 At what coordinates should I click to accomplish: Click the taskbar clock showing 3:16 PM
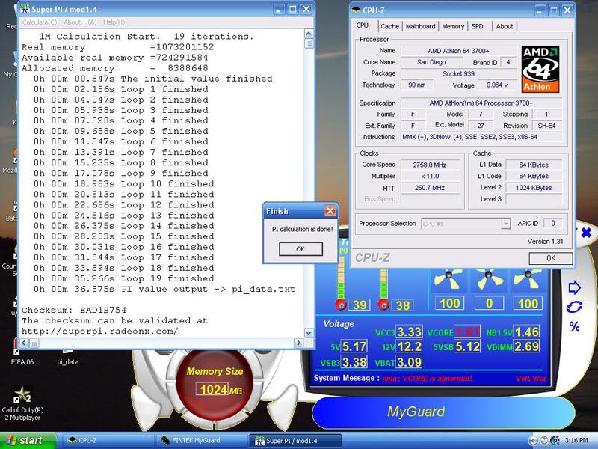coord(576,440)
